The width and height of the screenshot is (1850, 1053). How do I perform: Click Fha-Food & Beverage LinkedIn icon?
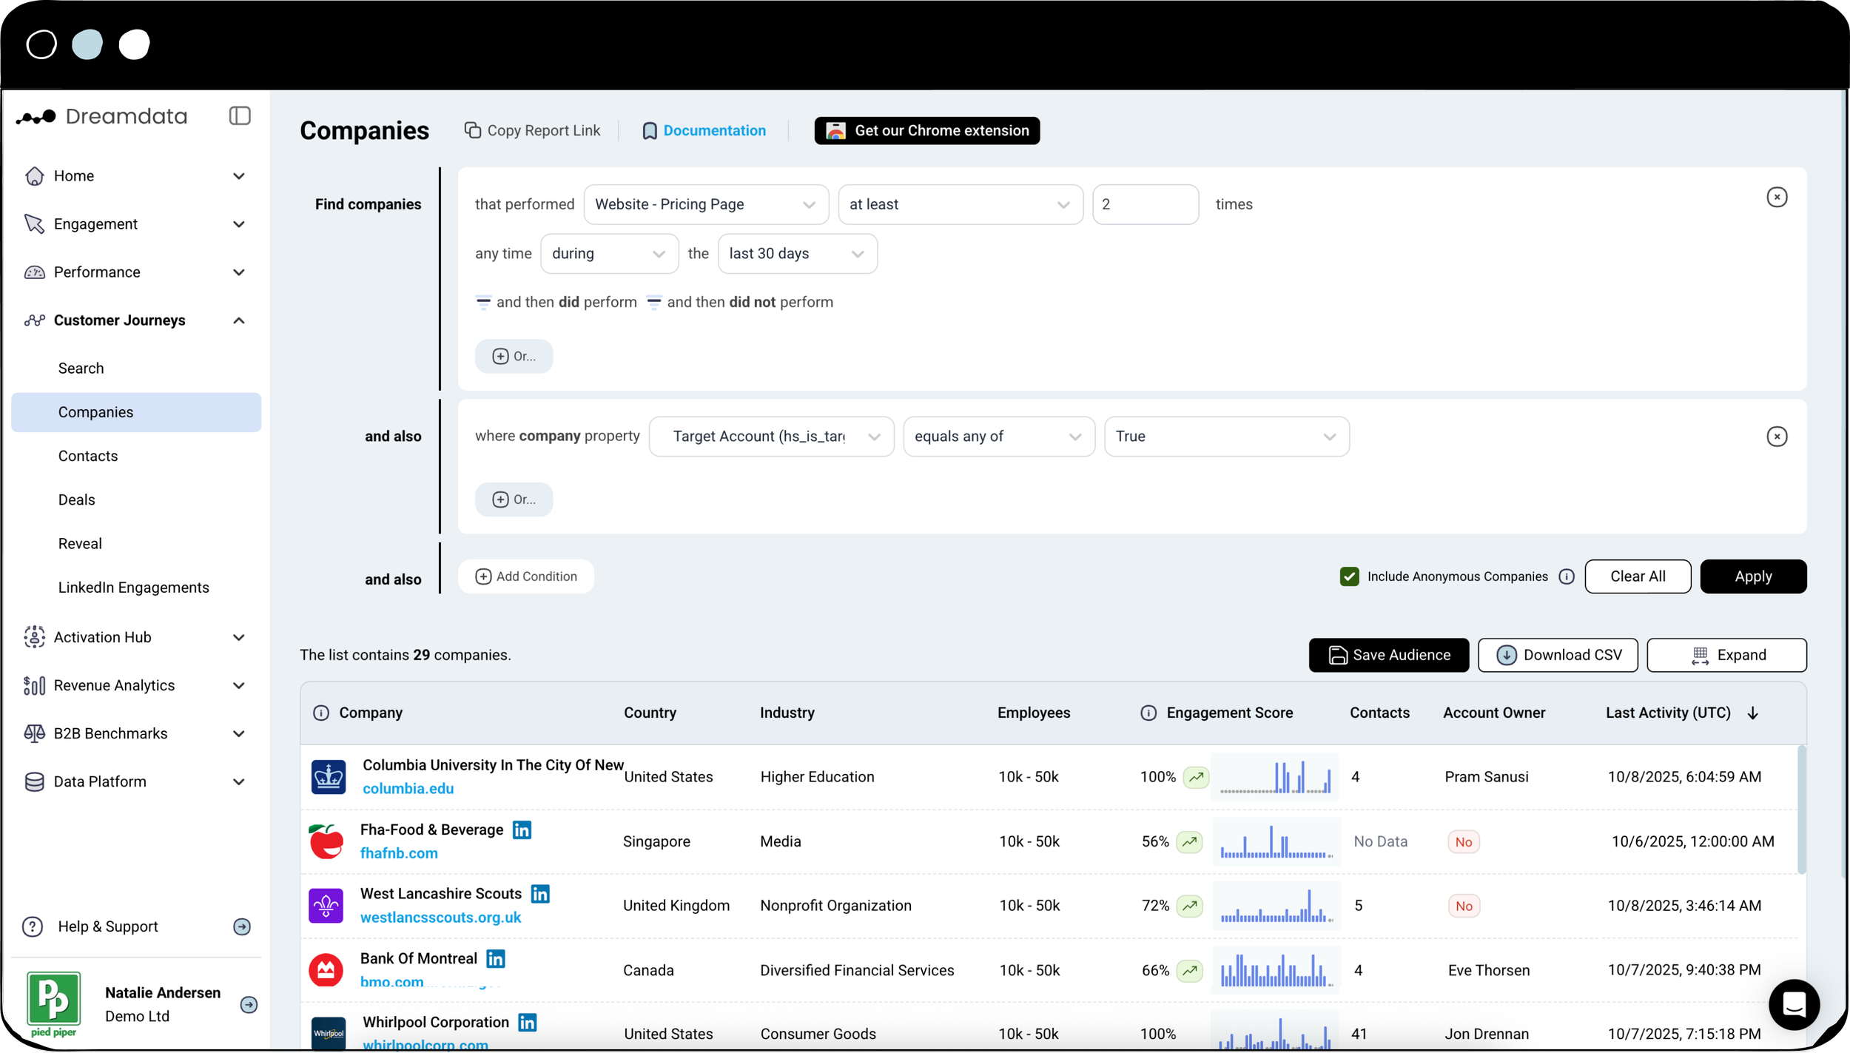522,830
